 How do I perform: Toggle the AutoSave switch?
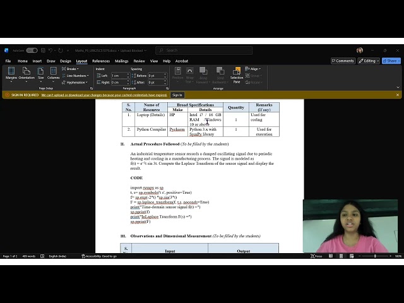32,50
